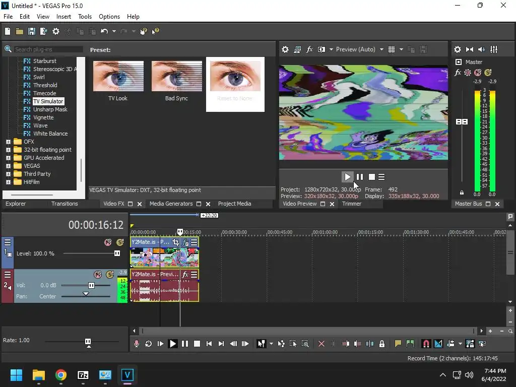
Task: Open the Overlays grid dropdown arrow
Action: coord(401,49)
